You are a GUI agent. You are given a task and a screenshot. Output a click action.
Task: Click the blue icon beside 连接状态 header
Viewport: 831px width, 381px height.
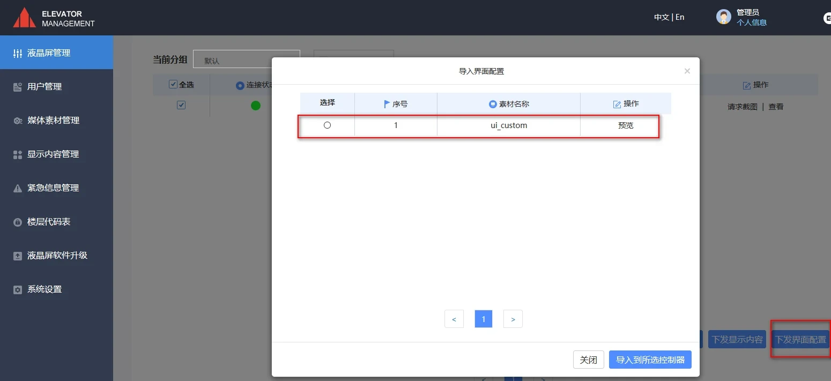(x=240, y=85)
